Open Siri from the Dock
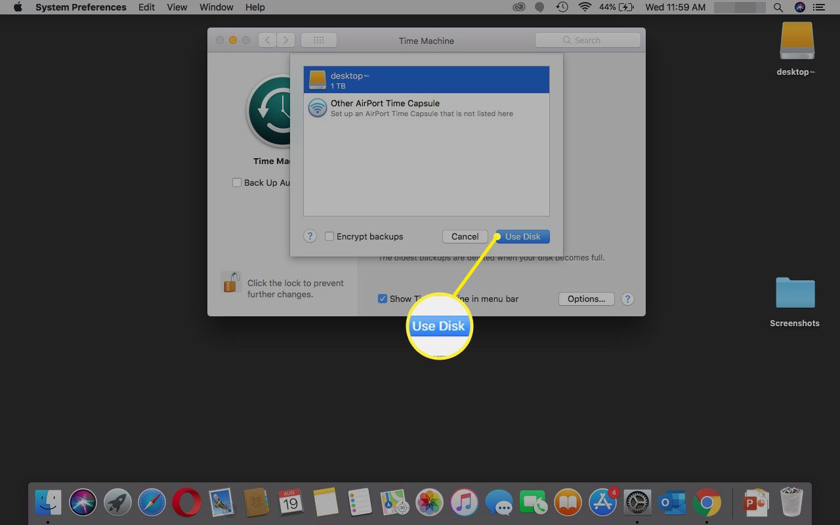The image size is (840, 525). [x=83, y=503]
